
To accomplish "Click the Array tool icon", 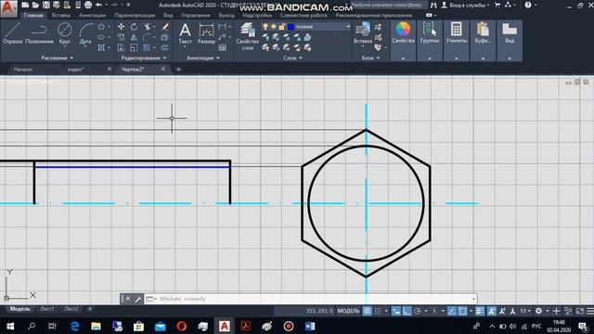I will point(147,47).
